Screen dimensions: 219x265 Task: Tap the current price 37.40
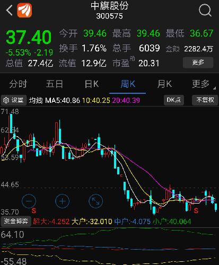click(x=29, y=37)
